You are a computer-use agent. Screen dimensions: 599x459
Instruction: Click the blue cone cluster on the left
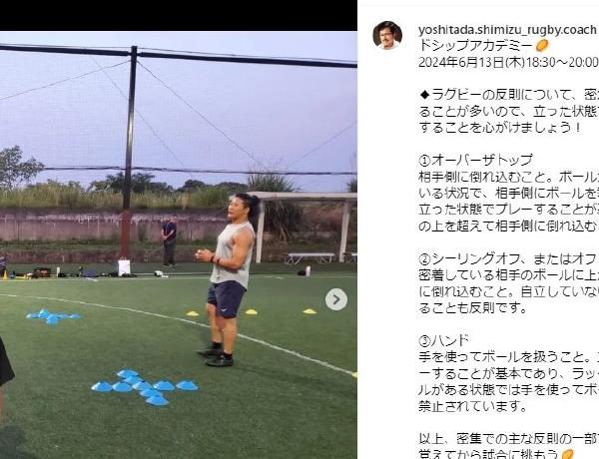click(53, 317)
